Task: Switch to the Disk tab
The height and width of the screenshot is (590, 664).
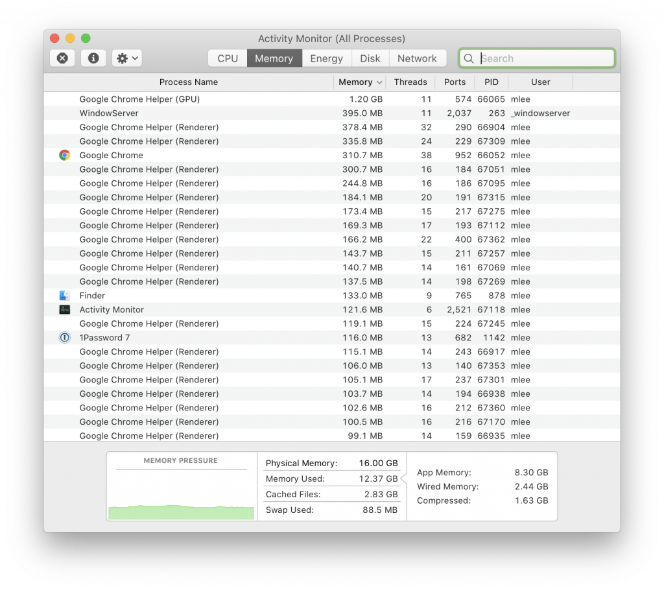Action: (x=370, y=58)
